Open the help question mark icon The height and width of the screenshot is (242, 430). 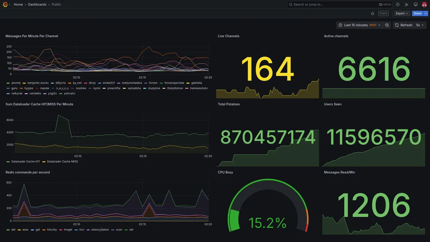pyautogui.click(x=398, y=4)
